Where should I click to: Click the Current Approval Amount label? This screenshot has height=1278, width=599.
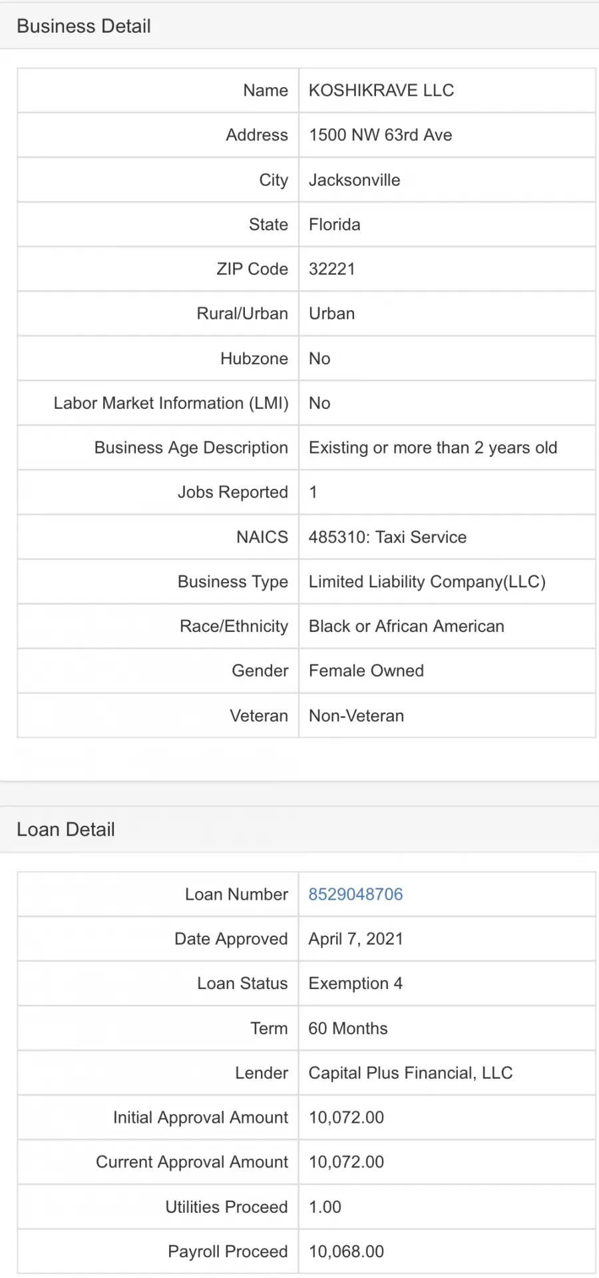coord(192,1162)
